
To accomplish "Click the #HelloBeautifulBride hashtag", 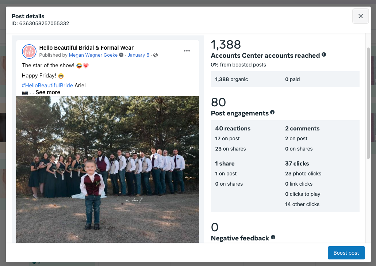I will pyautogui.click(x=47, y=85).
